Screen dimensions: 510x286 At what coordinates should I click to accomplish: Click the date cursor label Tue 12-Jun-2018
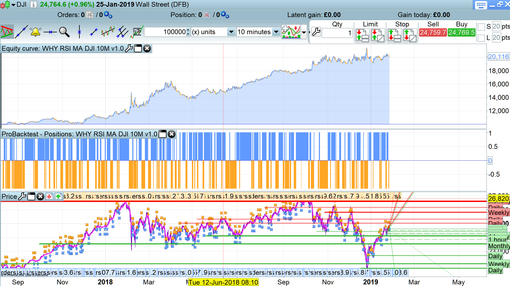[x=223, y=282]
